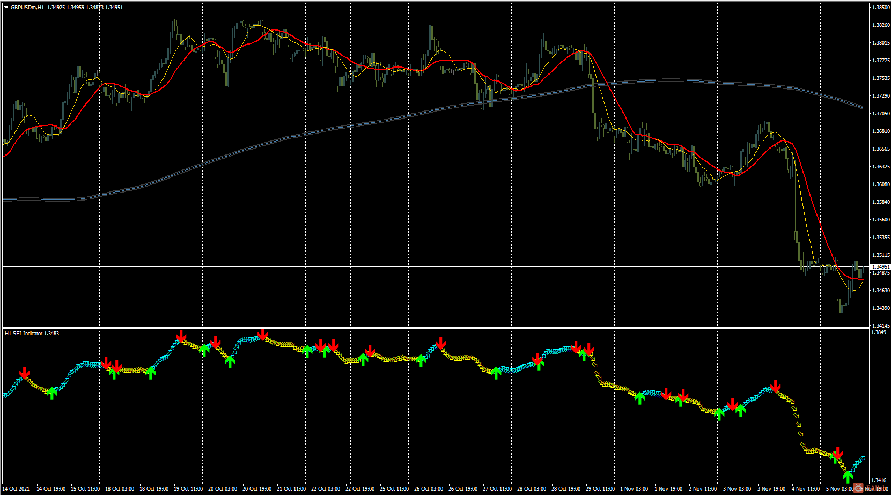Screen dimensions: 891x496
Task: Click the 26 Oct 03:00 time label
Action: 429,489
